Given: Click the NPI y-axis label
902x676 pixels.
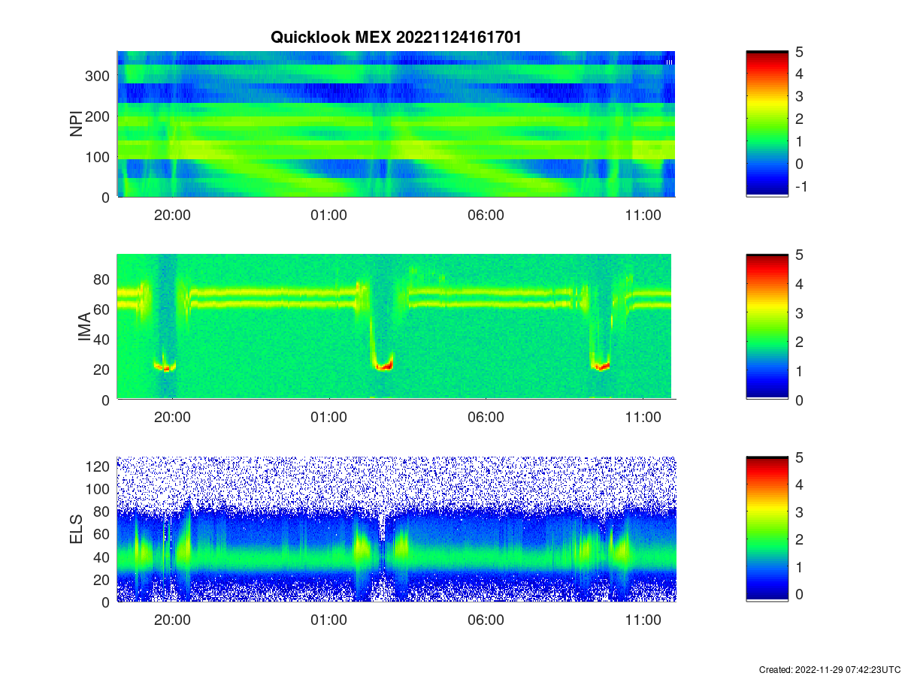Looking at the screenshot, I should 77,125.
